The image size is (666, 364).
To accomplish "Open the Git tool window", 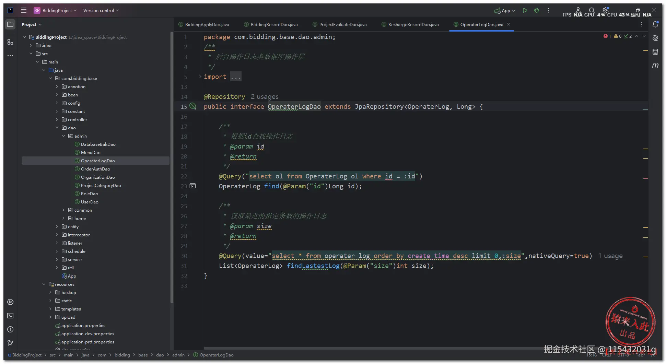I will coord(10,343).
